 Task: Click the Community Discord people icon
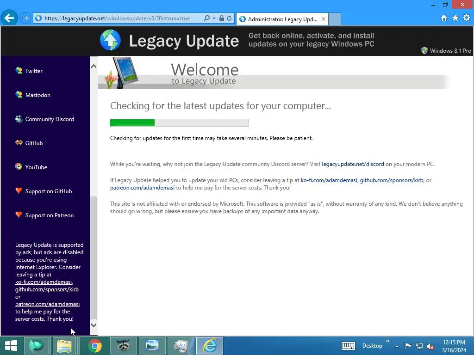point(19,119)
